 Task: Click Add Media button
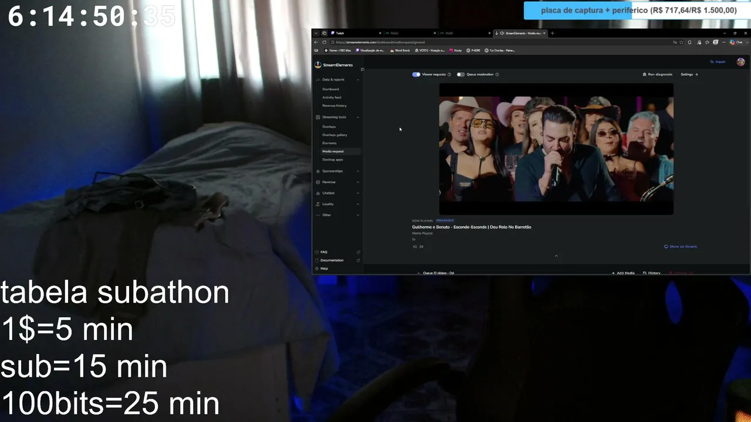[x=623, y=273]
